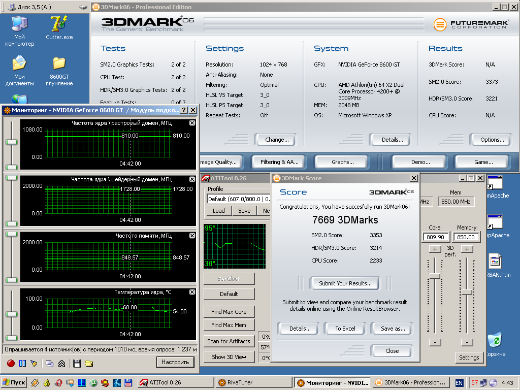The height and width of the screenshot is (390, 520).
Task: Click Find Max Mem in ATITool
Action: [x=229, y=326]
